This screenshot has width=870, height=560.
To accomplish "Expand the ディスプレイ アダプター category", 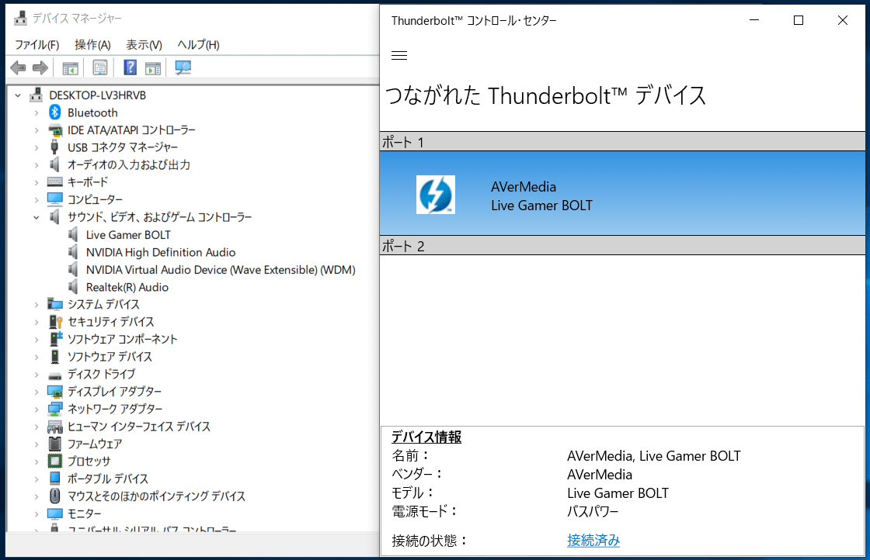I will (x=37, y=392).
